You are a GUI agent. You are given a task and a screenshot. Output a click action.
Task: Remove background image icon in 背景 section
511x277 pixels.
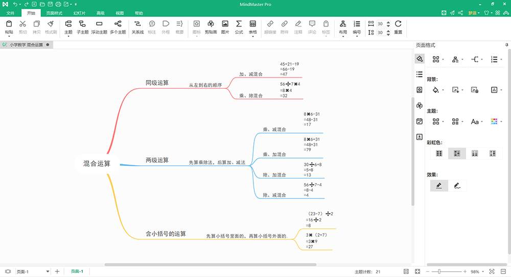tap(475, 90)
